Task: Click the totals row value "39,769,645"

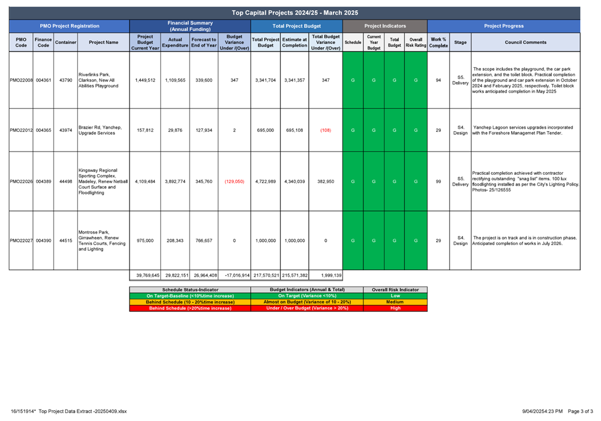Action: (148, 275)
